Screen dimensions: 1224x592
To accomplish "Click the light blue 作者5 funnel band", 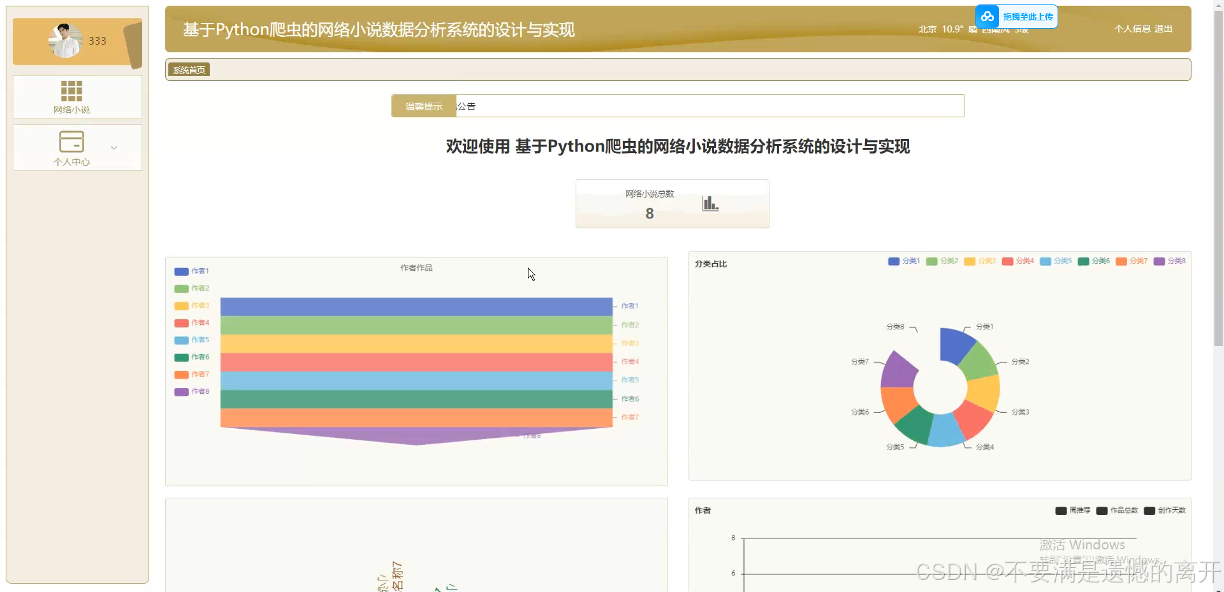I will (x=416, y=380).
